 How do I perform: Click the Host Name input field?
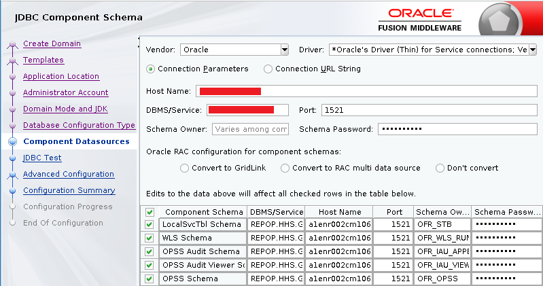click(x=366, y=91)
